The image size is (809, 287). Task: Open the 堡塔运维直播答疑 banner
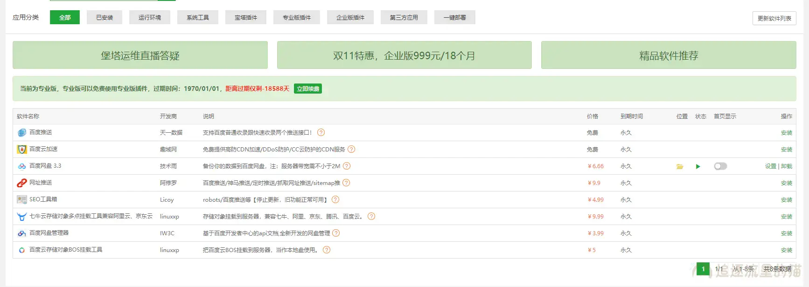tap(140, 55)
